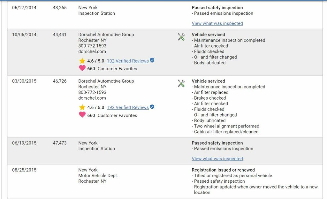Click the pink heart in 03/30/2015 row
The width and height of the screenshot is (327, 199).
coord(82,115)
